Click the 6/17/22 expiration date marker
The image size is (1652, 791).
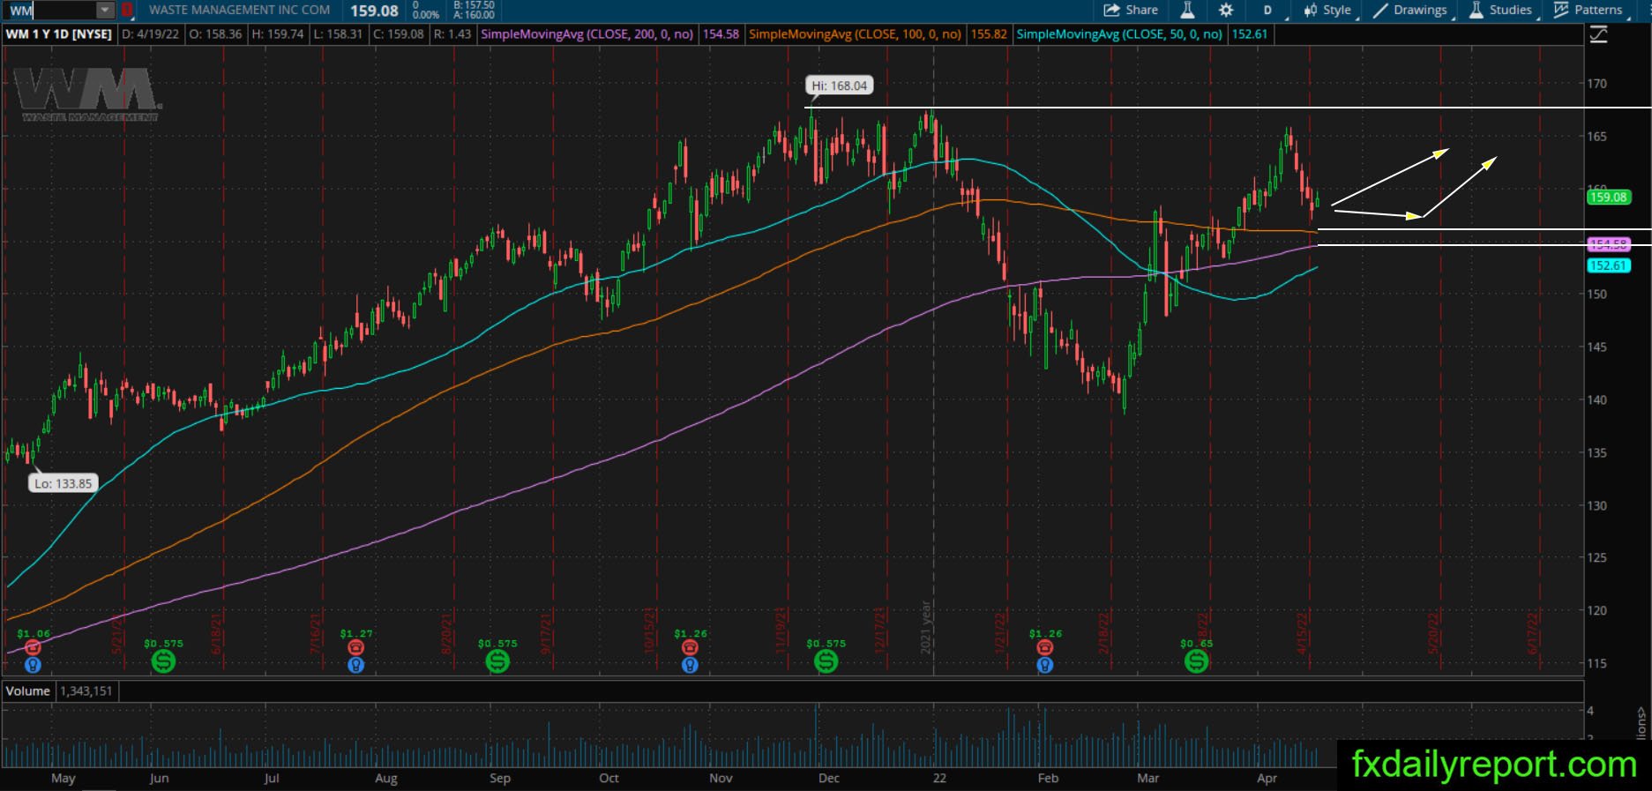pos(1534,633)
